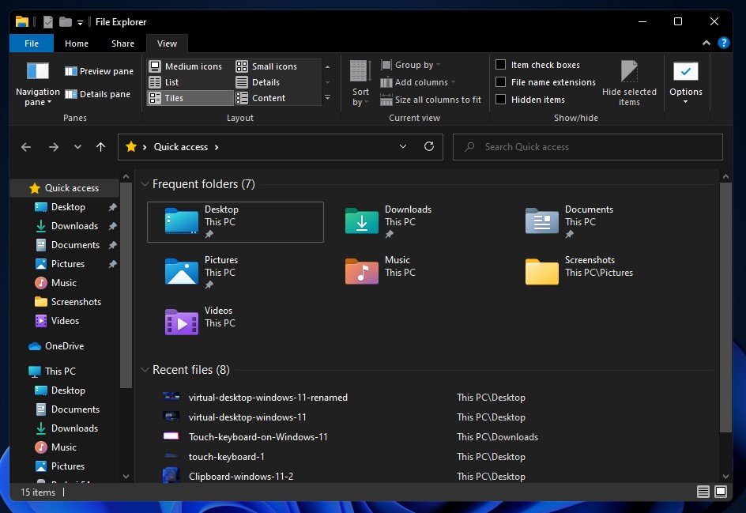Click the navigation pane scrollbar thumb

pos(126,285)
